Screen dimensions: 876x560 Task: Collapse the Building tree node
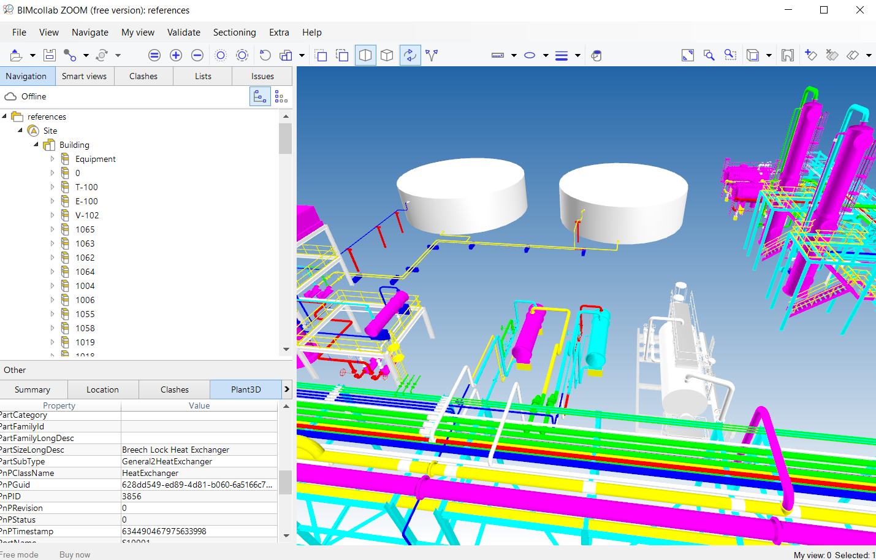(x=36, y=145)
